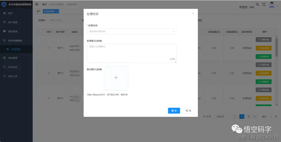Go to page 2 in pagination
281x142 pixels.
[x=248, y=117]
